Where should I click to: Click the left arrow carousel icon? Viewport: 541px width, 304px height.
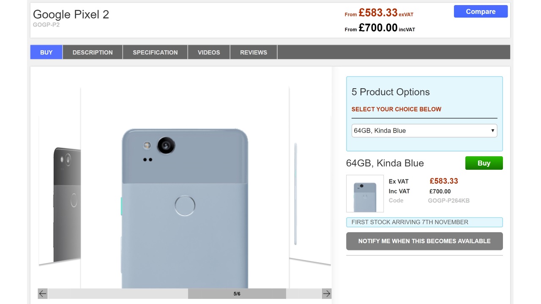[x=43, y=293]
